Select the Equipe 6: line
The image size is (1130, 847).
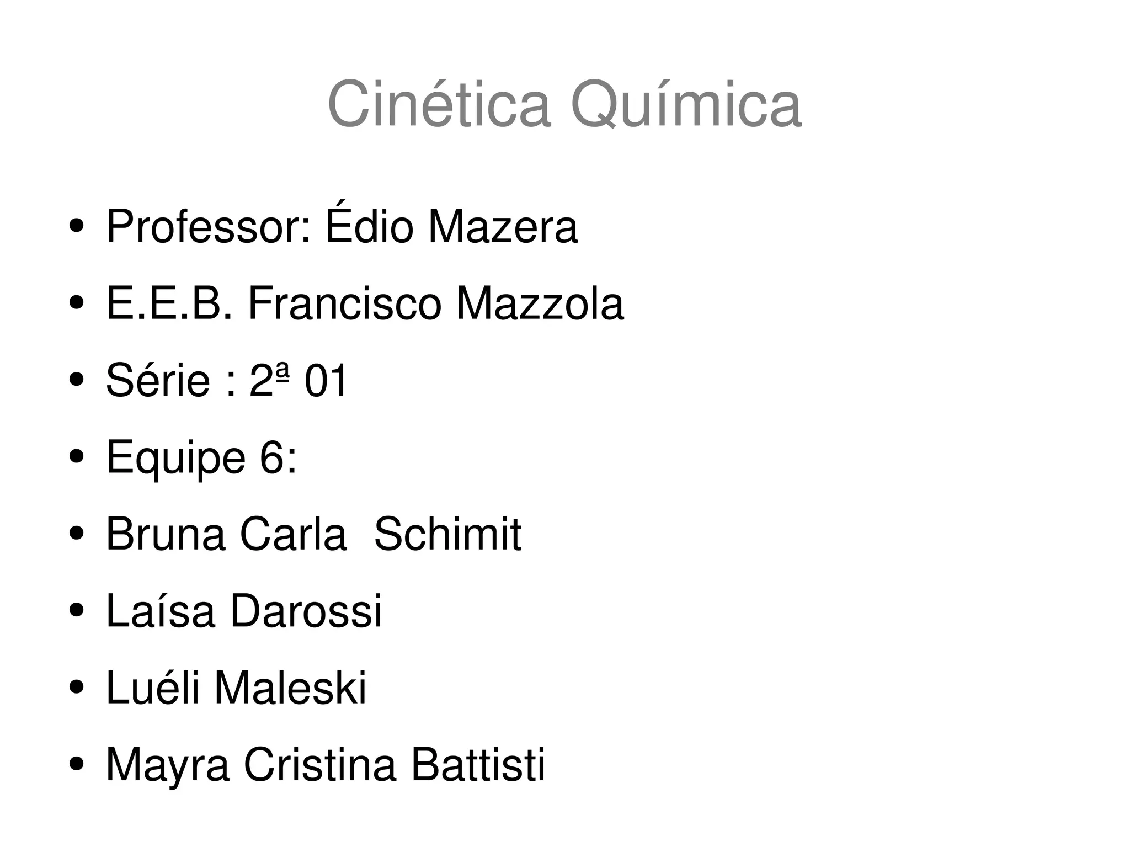(x=201, y=459)
